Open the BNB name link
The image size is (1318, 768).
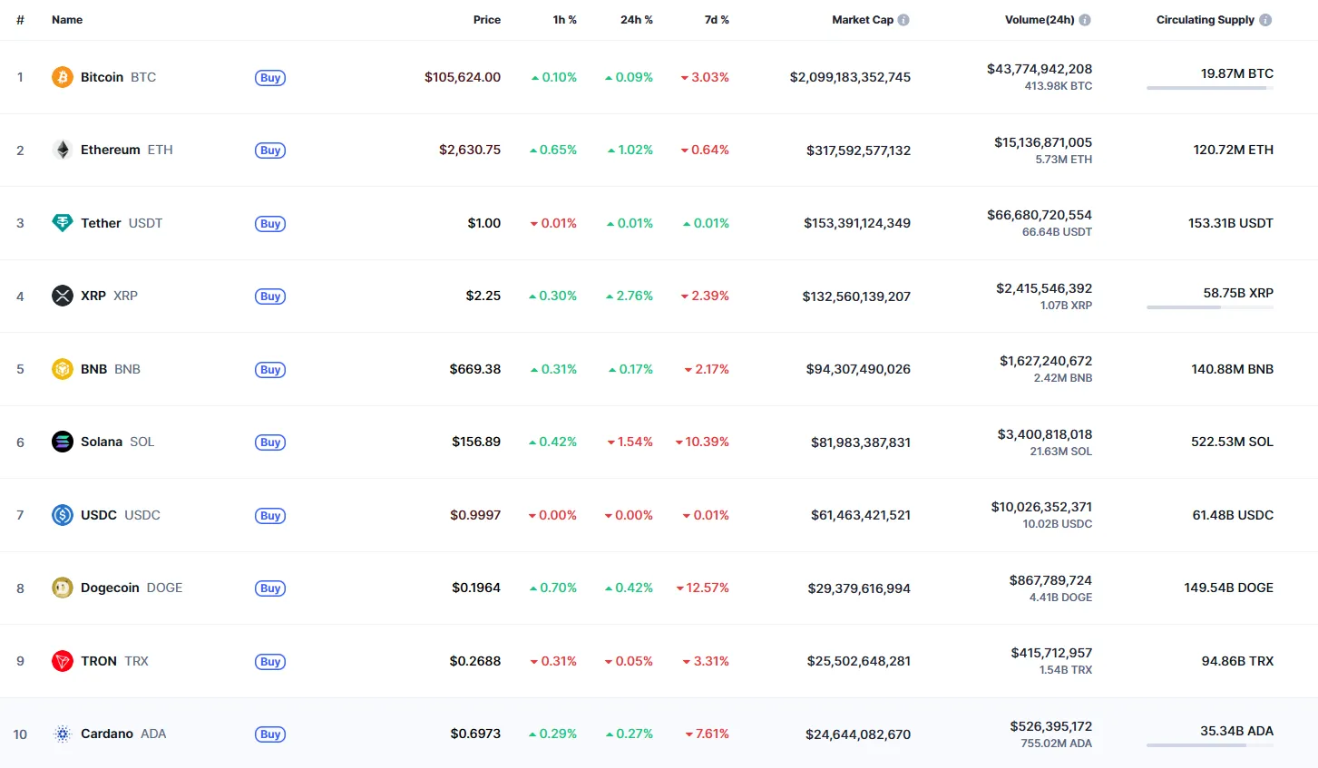111,369
